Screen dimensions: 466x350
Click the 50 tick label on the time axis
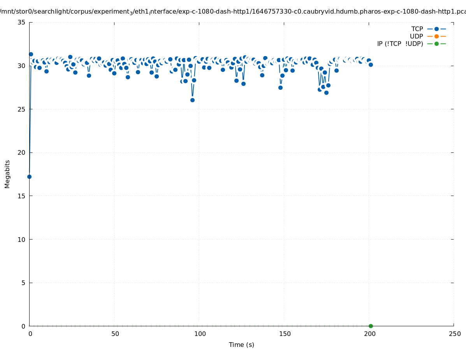pos(115,334)
